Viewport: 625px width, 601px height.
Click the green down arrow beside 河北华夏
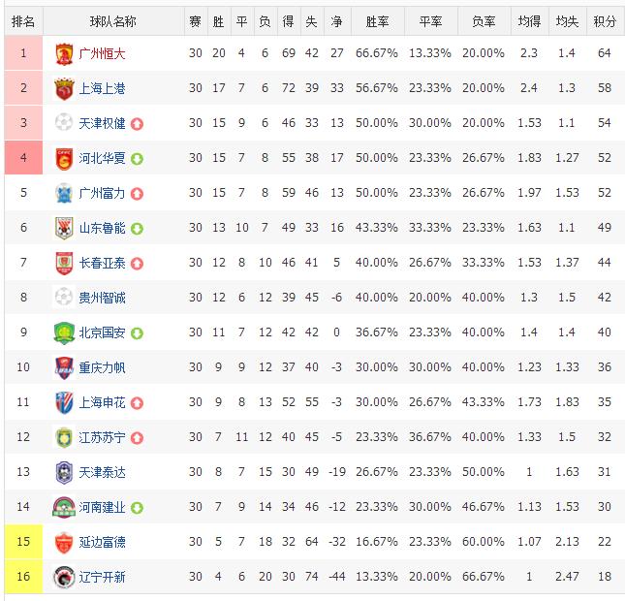coord(137,159)
